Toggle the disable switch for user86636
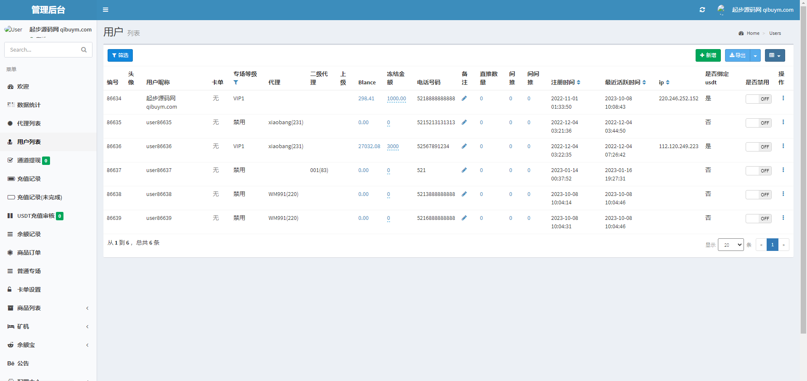Viewport: 807px width, 381px height. click(x=758, y=147)
